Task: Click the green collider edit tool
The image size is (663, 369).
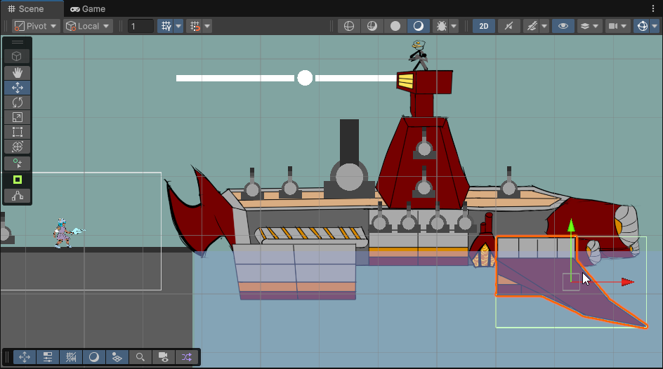Action: 18,180
